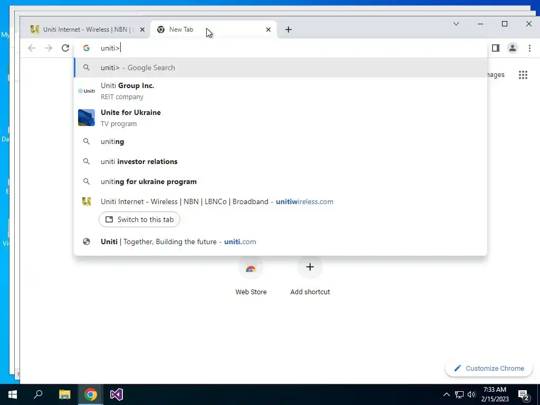
Task: Click Unite for Ukraine thumbnail image
Action: pos(86,118)
